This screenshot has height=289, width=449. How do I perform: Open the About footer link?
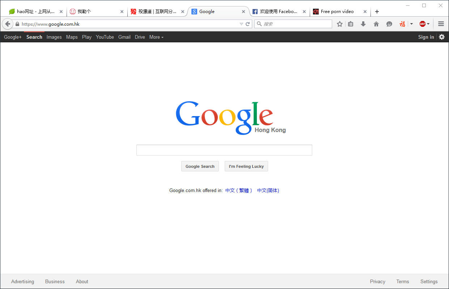tap(82, 281)
